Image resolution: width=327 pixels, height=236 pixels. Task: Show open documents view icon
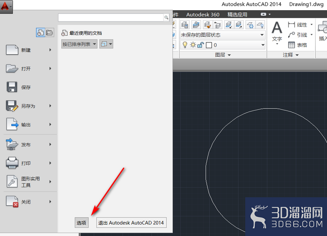pyautogui.click(x=49, y=33)
